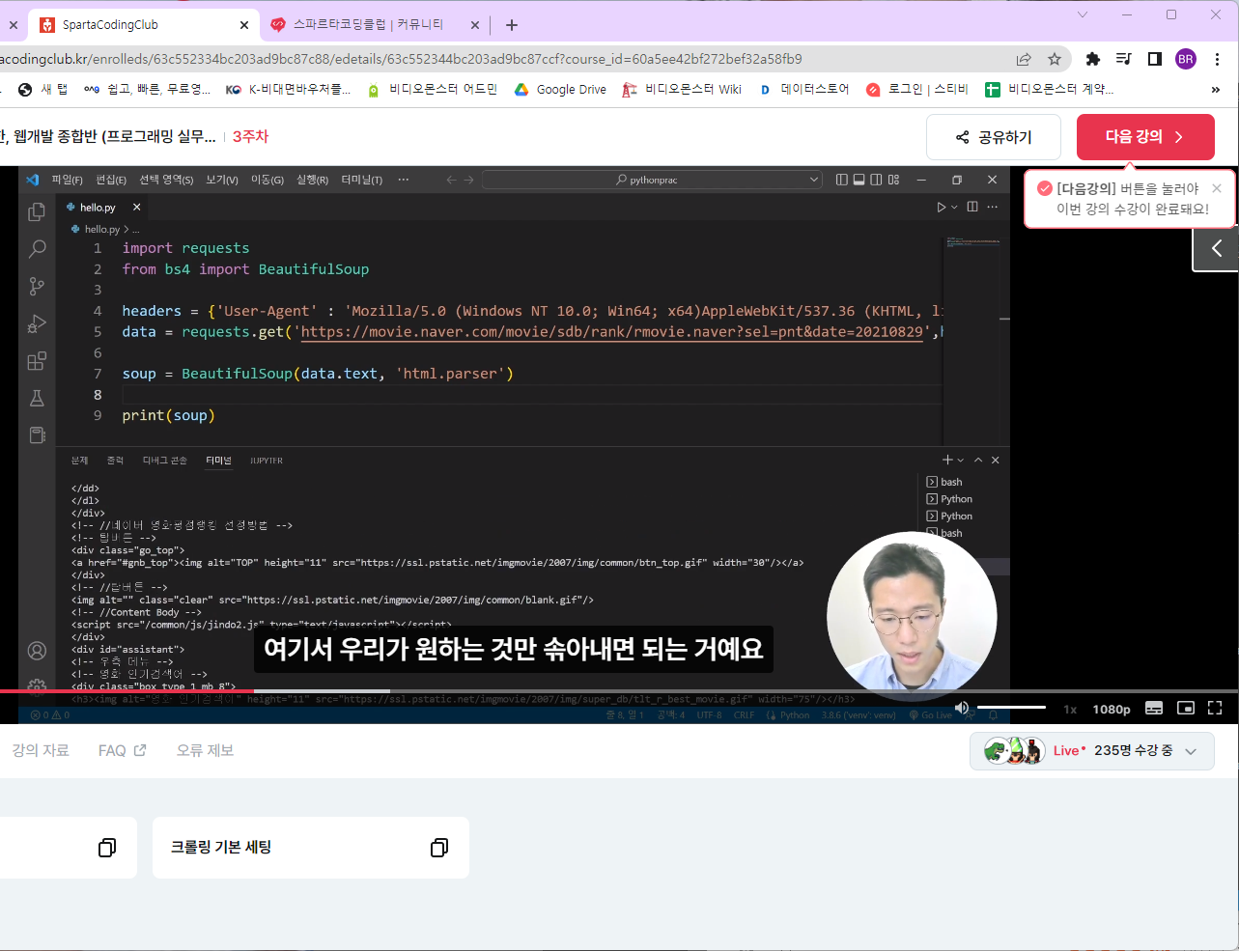The width and height of the screenshot is (1239, 951).
Task: Expand Live 235명 수강 중 dropdown
Action: coord(1191,751)
